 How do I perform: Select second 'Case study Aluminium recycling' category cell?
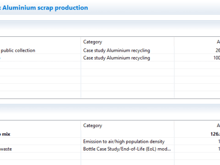point(116,58)
